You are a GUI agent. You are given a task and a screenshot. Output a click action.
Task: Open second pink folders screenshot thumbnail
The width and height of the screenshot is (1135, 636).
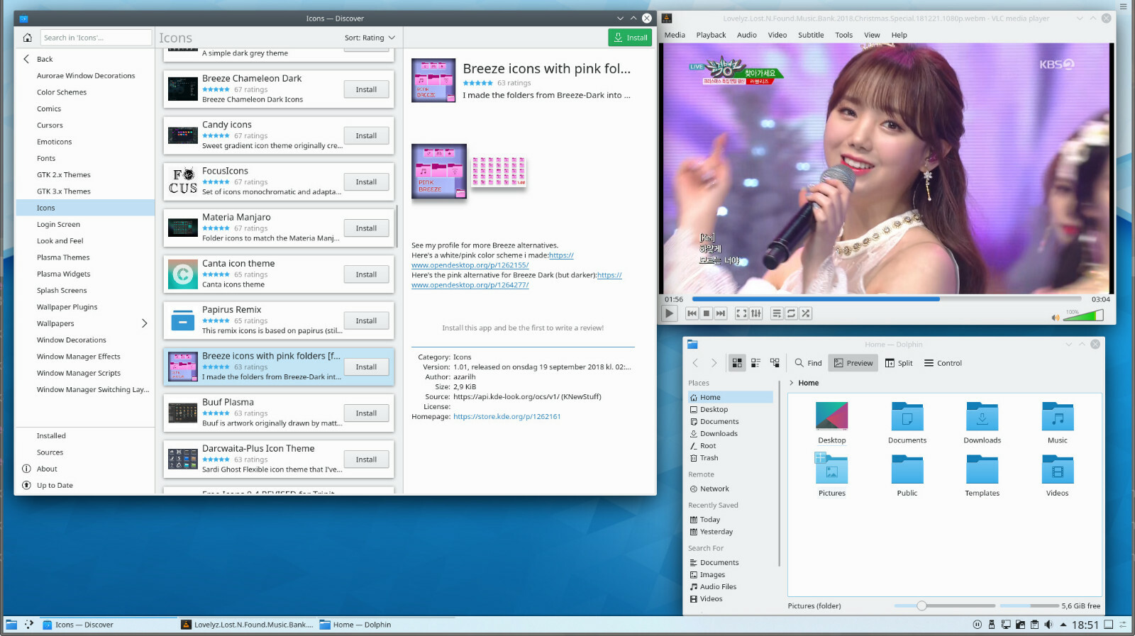tap(499, 172)
